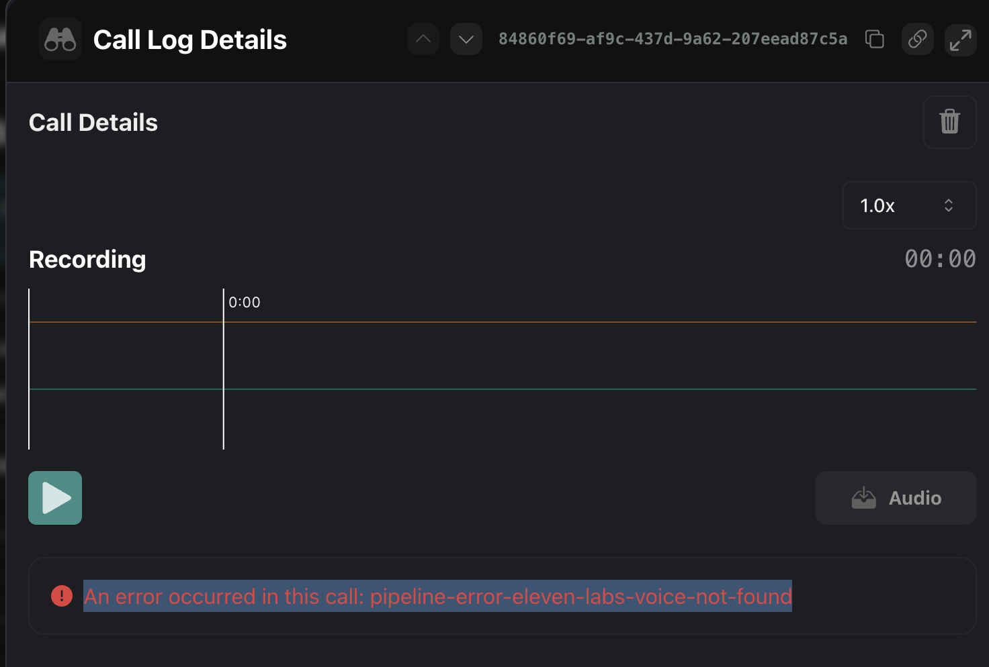Image resolution: width=989 pixels, height=667 pixels.
Task: Click the binoculars Call Log icon
Action: click(60, 40)
